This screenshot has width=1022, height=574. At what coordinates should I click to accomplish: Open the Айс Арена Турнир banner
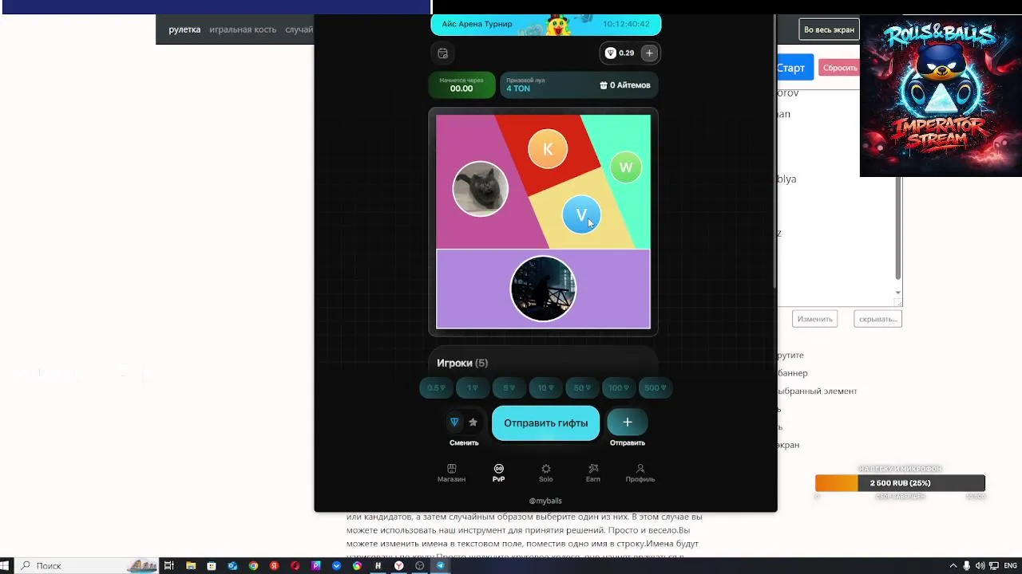coord(545,25)
